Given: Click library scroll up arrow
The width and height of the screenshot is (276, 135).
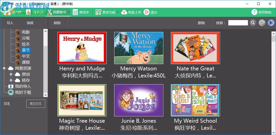Looking at the screenshot, I should pyautogui.click(x=274, y=33).
